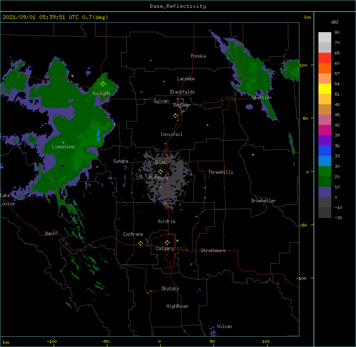Select the purple 36-39 dBZ legend swatch
The width and height of the screenshot is (356, 347).
pos(325,140)
